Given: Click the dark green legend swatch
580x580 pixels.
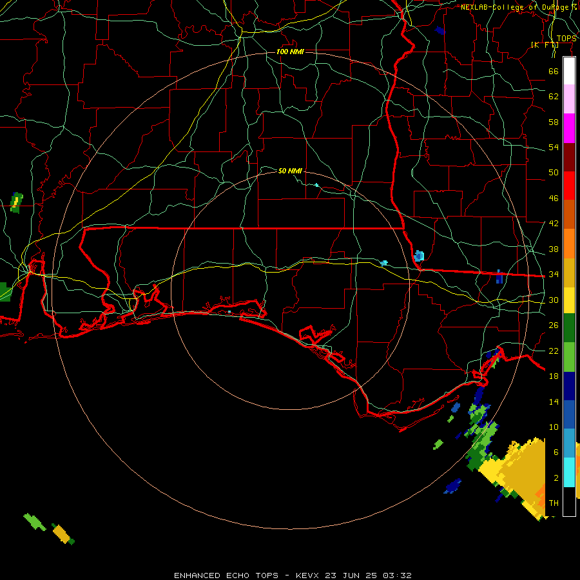Looking at the screenshot, I should tap(569, 328).
